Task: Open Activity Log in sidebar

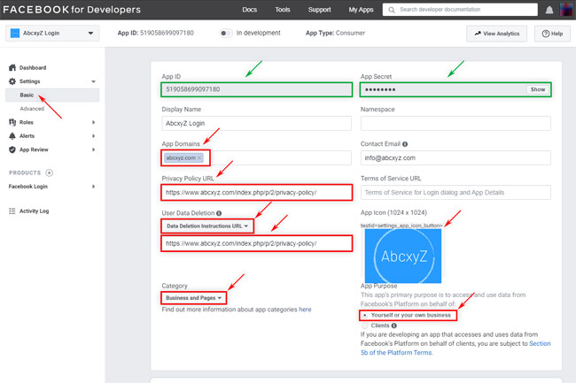Action: 34,211
